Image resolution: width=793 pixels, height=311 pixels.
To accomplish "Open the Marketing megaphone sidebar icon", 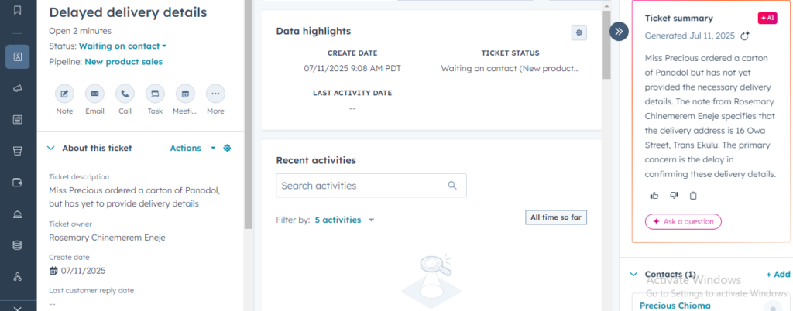I will click(x=18, y=88).
